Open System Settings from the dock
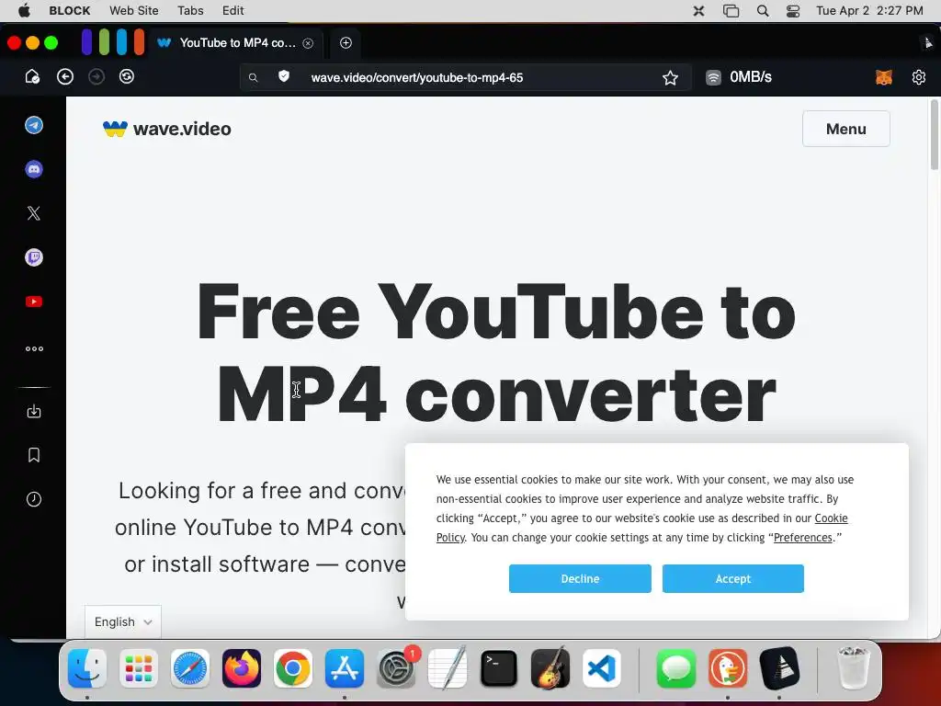This screenshot has width=941, height=706. click(396, 668)
